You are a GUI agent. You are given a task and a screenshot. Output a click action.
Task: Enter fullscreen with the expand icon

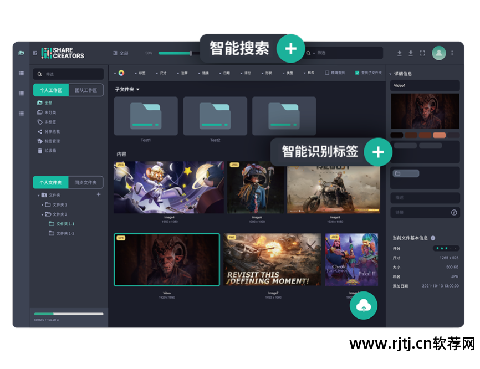coord(422,53)
